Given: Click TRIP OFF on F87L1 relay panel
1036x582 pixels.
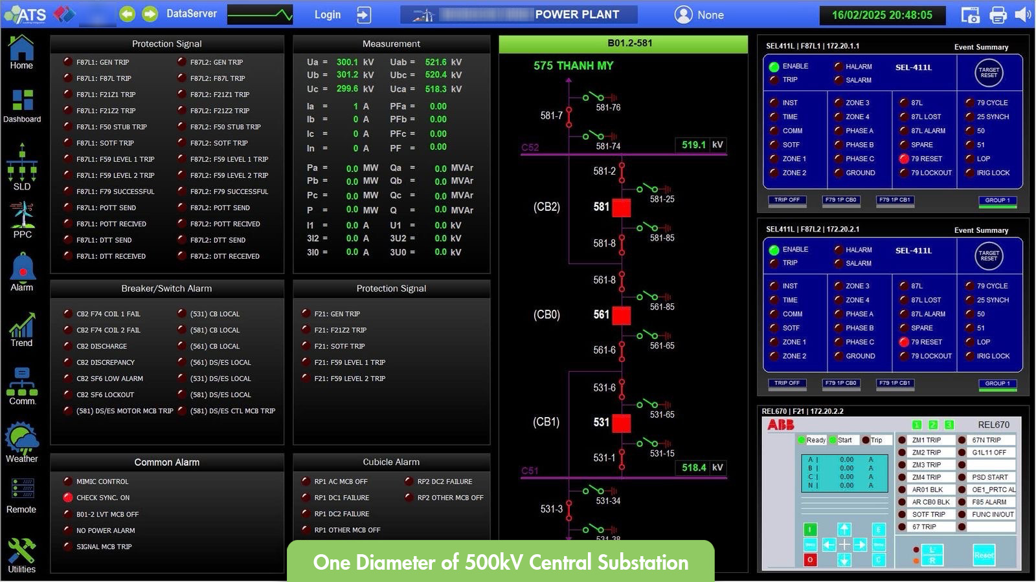Looking at the screenshot, I should (787, 200).
